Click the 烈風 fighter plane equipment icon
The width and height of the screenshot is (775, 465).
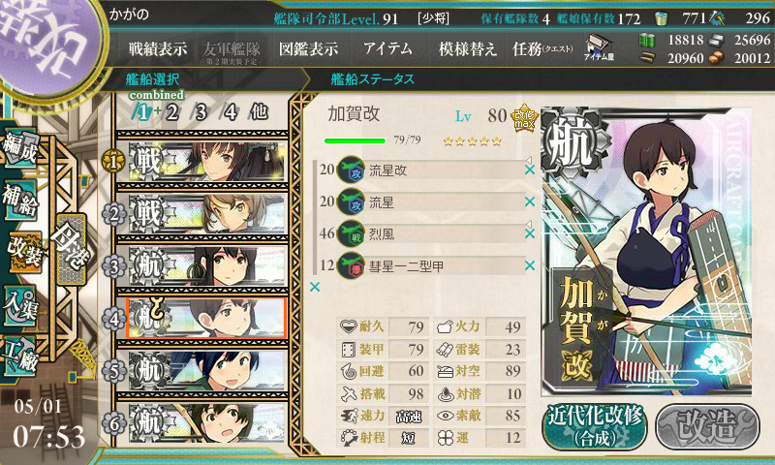point(351,233)
